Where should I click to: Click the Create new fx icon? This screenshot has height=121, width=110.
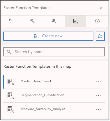37,36
